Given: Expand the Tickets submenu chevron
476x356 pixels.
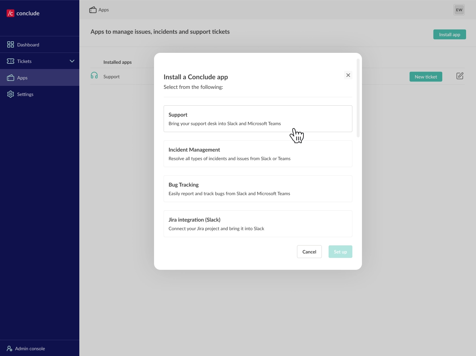Looking at the screenshot, I should pos(72,61).
